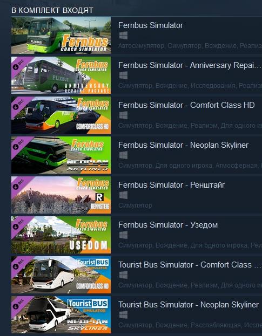Click the Автосимулятор tag under Fernbus Simulator

[142, 46]
